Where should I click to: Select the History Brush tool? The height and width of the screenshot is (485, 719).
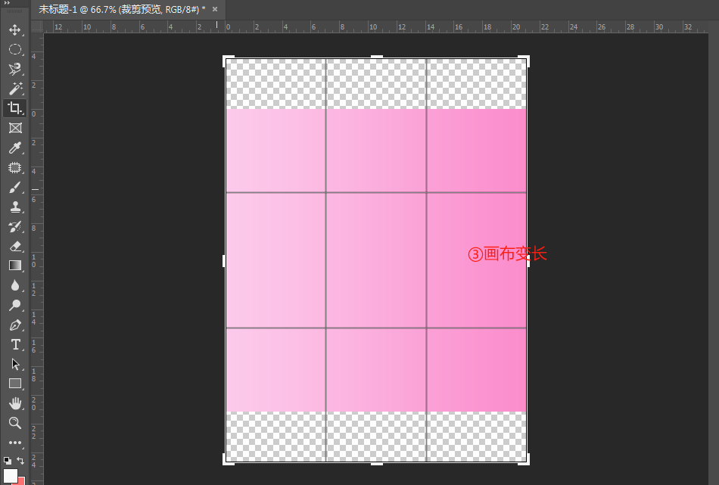pos(14,226)
